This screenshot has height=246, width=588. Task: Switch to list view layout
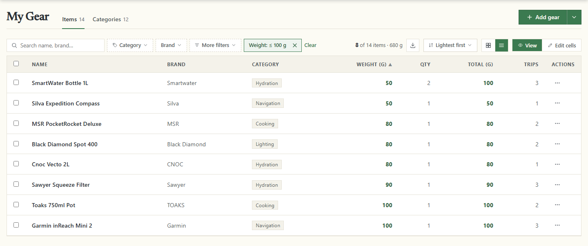pos(501,45)
